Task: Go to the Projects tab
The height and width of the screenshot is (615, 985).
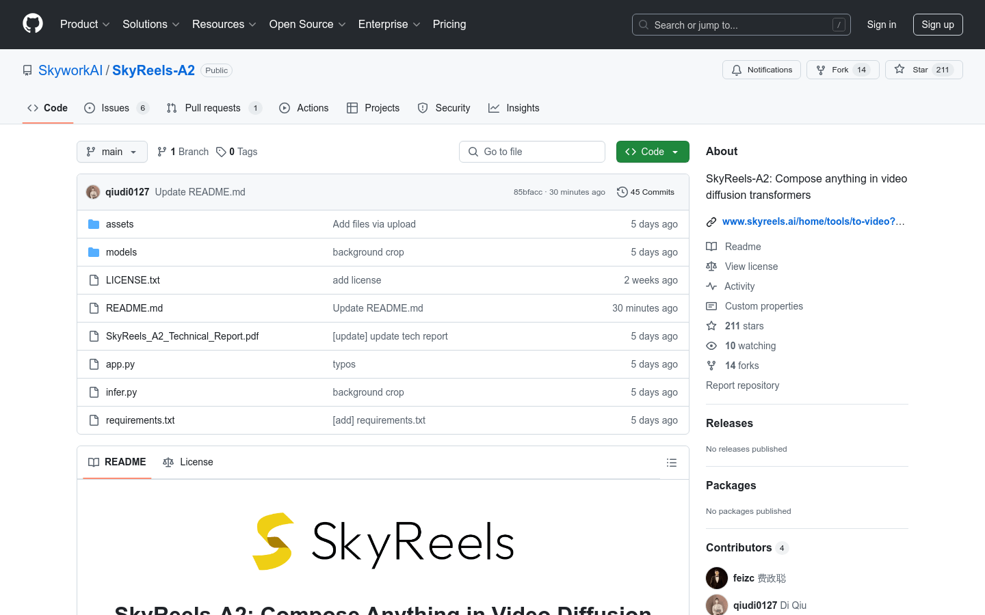Action: 373,108
